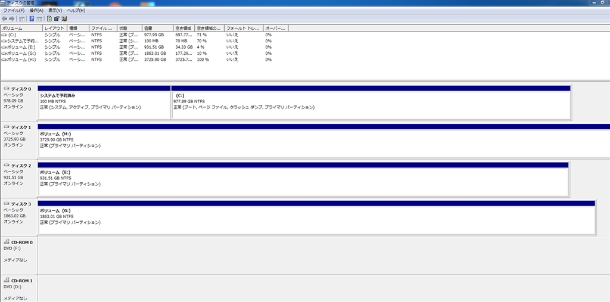Sort by the ボリューム column header
The width and height of the screenshot is (610, 302).
pos(21,29)
